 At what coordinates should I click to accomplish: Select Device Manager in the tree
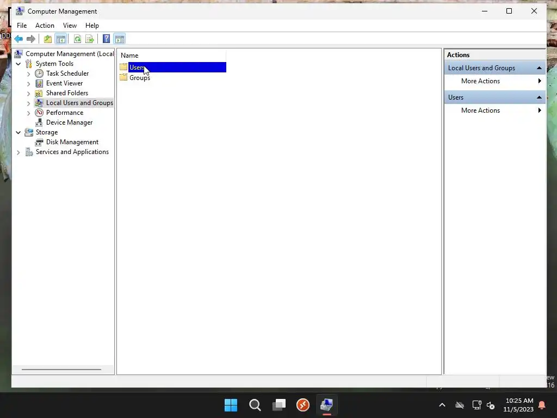click(x=69, y=122)
